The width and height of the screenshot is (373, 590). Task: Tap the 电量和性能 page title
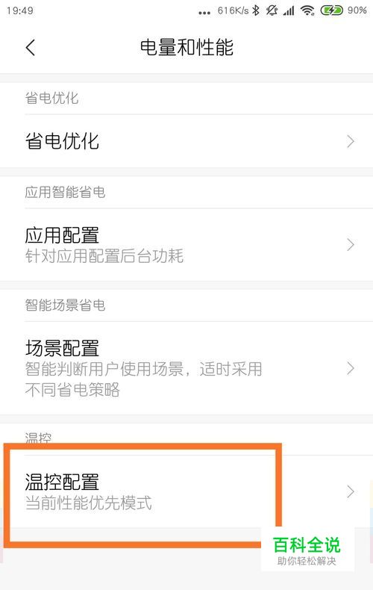click(x=186, y=47)
